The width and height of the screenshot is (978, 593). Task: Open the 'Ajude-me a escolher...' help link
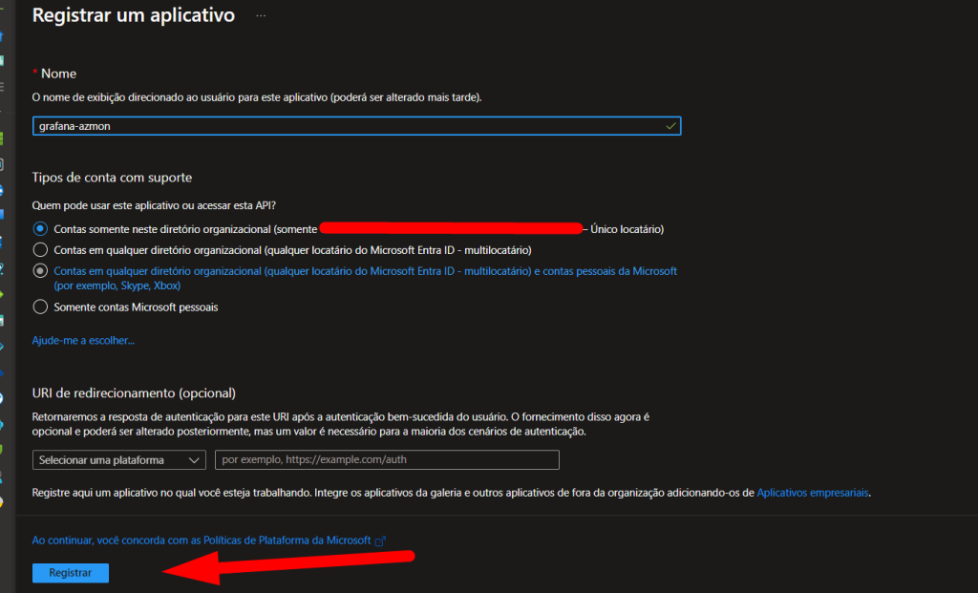[x=83, y=340]
